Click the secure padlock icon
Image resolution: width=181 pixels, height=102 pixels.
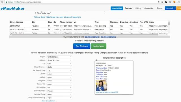coord(6,2)
